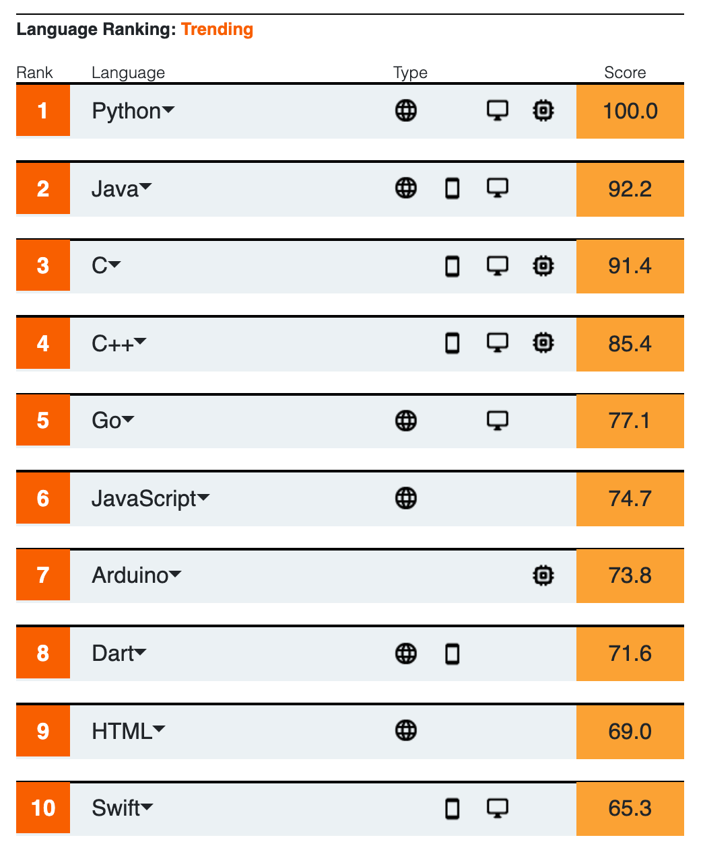This screenshot has height=848, width=703.
Task: Click the embedded chip icon in Python row
Action: [543, 110]
